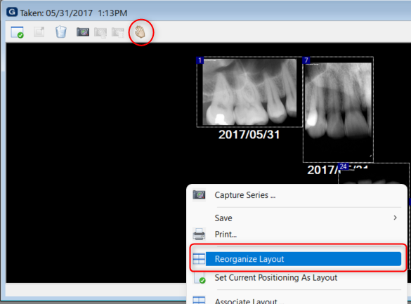411x304 pixels.
Task: Select x-ray thumbnail numbered 7
Action: (338, 110)
